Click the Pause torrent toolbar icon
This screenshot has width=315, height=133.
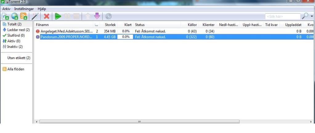67,16
